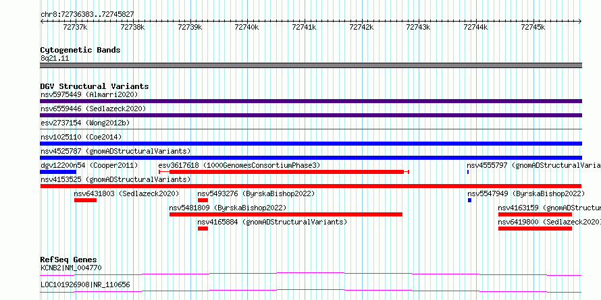Click the DGV Structural Variants heading
The height and width of the screenshot is (300, 601).
[95, 86]
